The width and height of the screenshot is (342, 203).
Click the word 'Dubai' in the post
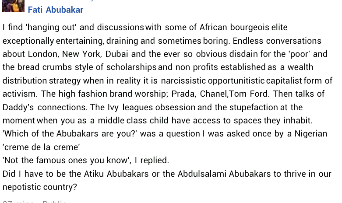(x=116, y=54)
